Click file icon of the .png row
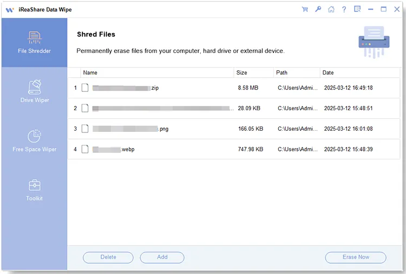The image size is (406, 274). tap(85, 129)
